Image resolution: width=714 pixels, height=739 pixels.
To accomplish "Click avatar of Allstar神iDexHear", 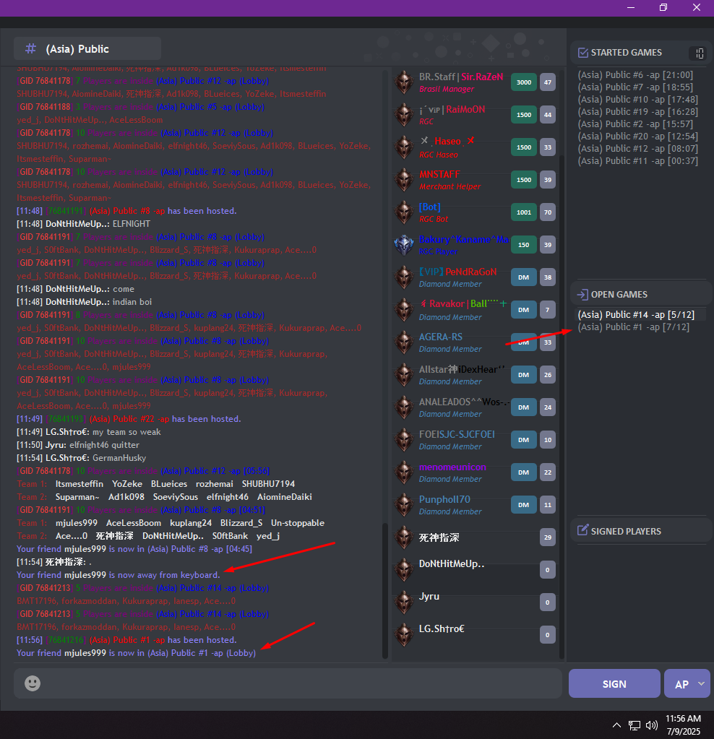I will tap(404, 375).
